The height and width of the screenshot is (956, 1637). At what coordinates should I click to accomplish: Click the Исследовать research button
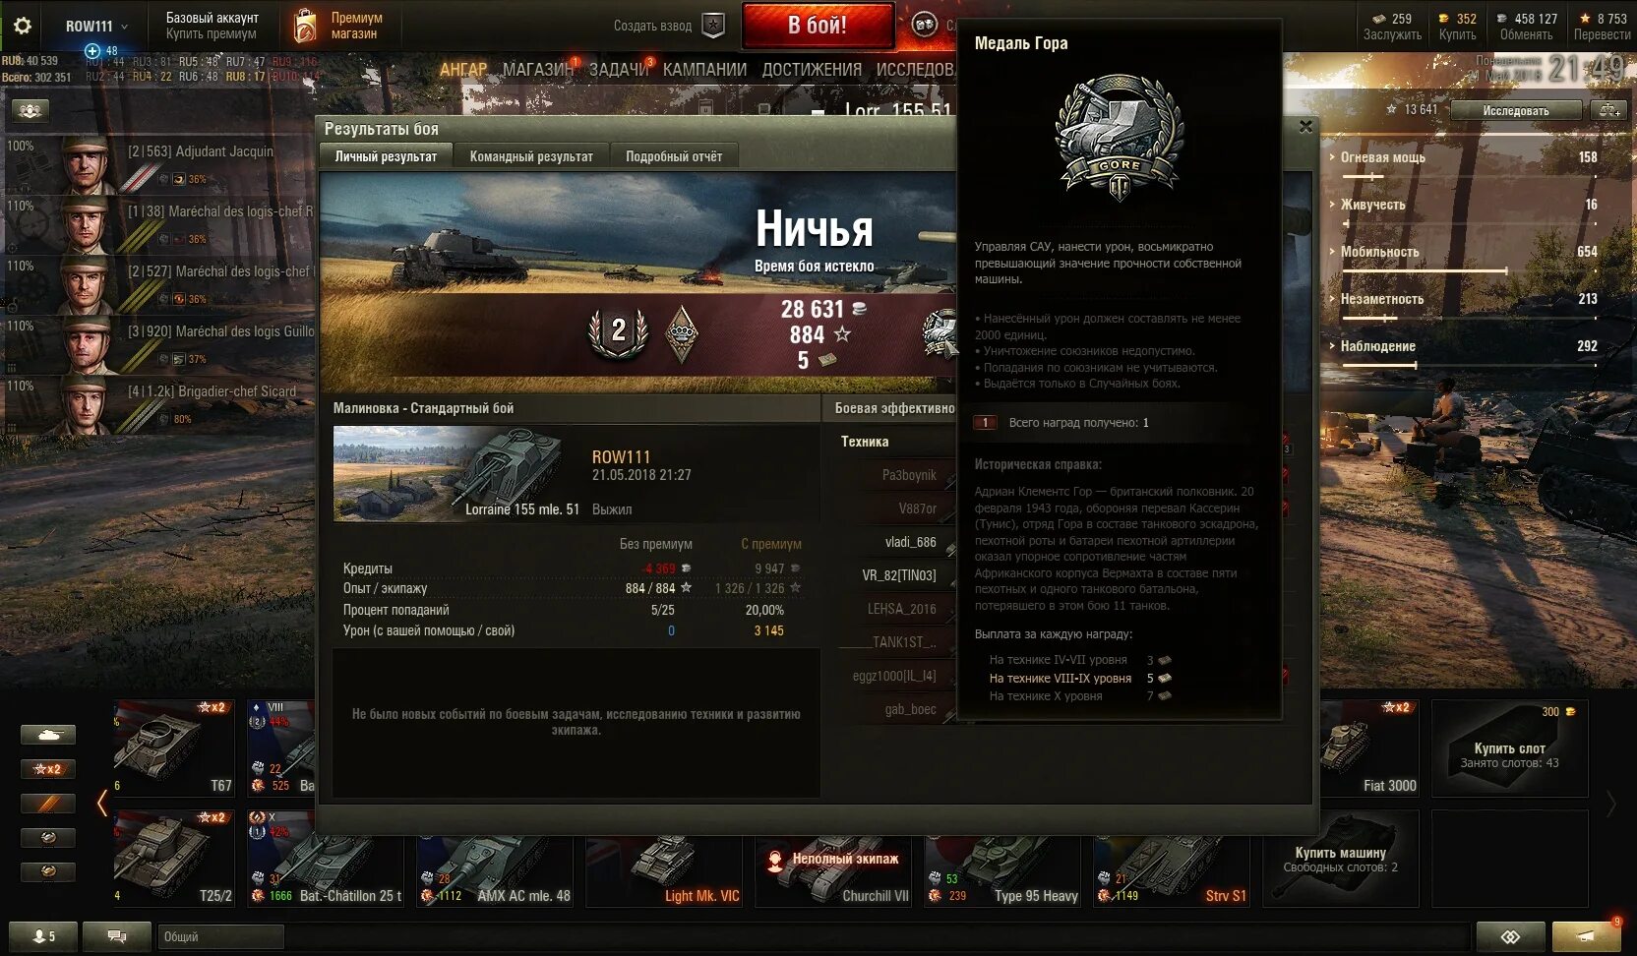click(1516, 110)
